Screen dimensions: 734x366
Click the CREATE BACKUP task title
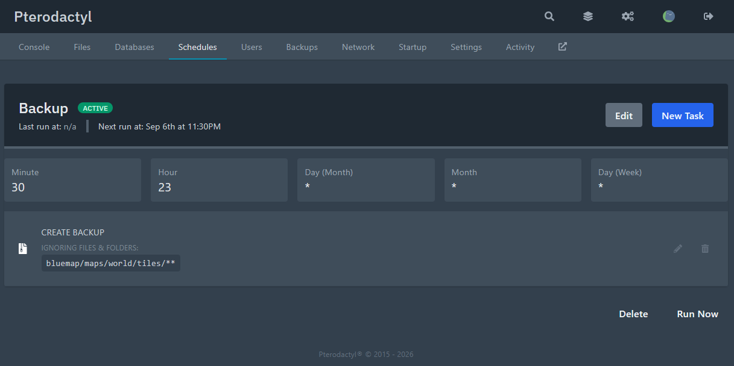(x=73, y=232)
